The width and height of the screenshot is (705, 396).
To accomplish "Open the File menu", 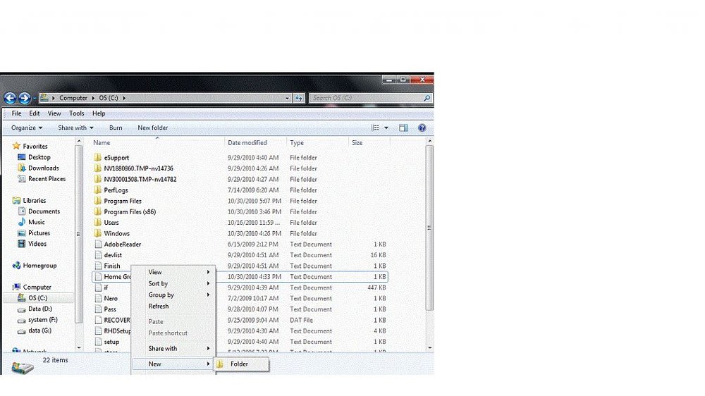I will point(17,113).
